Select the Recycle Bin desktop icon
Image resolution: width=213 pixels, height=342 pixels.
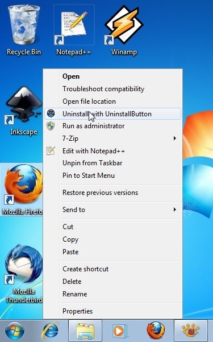pyautogui.click(x=24, y=30)
